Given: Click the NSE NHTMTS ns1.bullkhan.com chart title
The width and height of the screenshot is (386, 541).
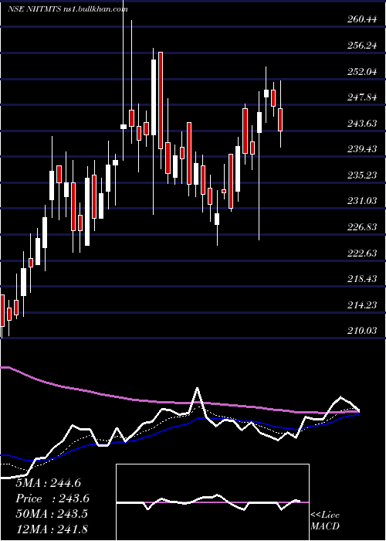Looking at the screenshot, I should 68,9.
